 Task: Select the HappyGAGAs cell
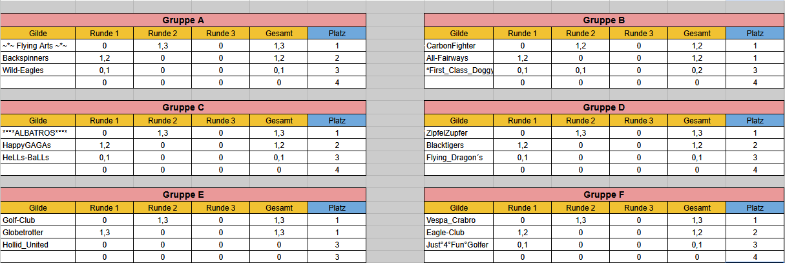(x=37, y=145)
